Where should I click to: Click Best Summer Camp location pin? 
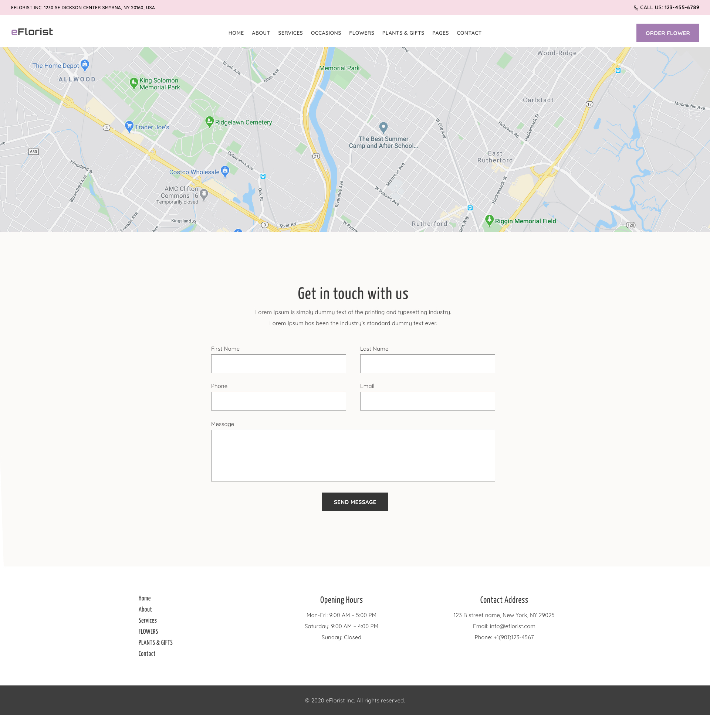coord(383,128)
